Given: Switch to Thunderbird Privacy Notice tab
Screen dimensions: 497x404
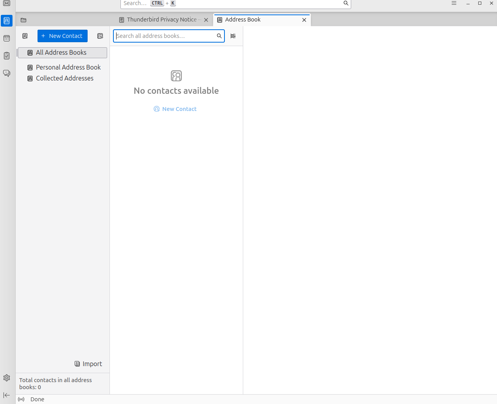Looking at the screenshot, I should (x=161, y=20).
